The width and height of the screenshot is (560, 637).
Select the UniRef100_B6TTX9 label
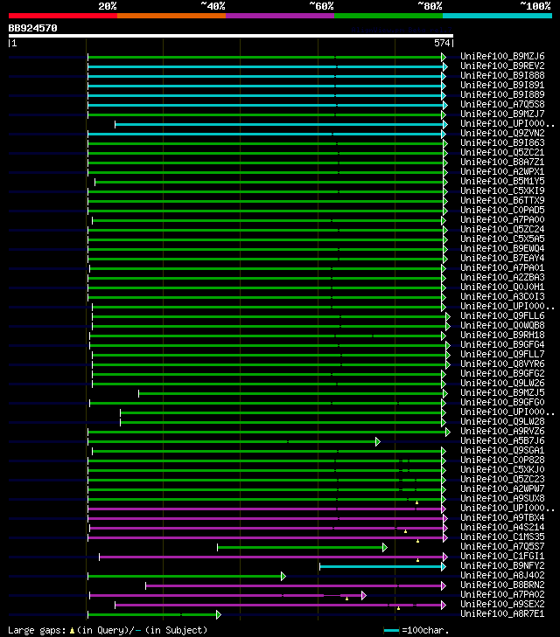click(502, 200)
